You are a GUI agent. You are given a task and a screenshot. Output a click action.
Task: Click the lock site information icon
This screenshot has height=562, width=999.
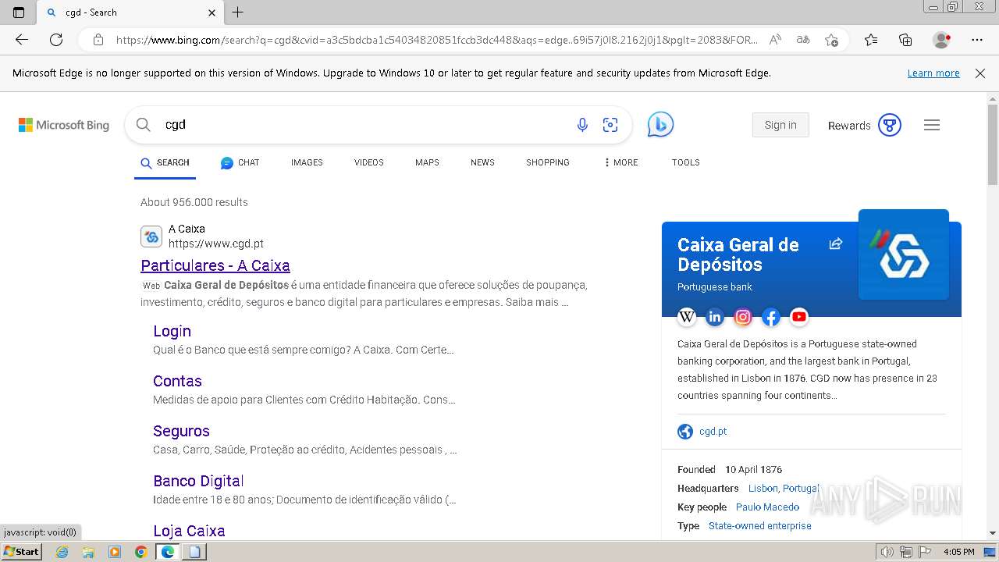pyautogui.click(x=98, y=40)
